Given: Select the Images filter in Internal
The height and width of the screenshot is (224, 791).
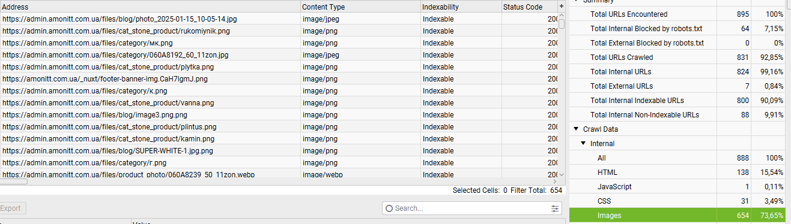Looking at the screenshot, I should (677, 216).
